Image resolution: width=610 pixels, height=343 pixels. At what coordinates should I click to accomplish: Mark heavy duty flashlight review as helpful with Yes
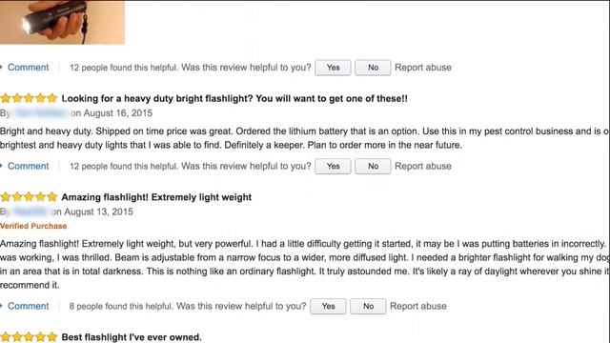pyautogui.click(x=333, y=167)
